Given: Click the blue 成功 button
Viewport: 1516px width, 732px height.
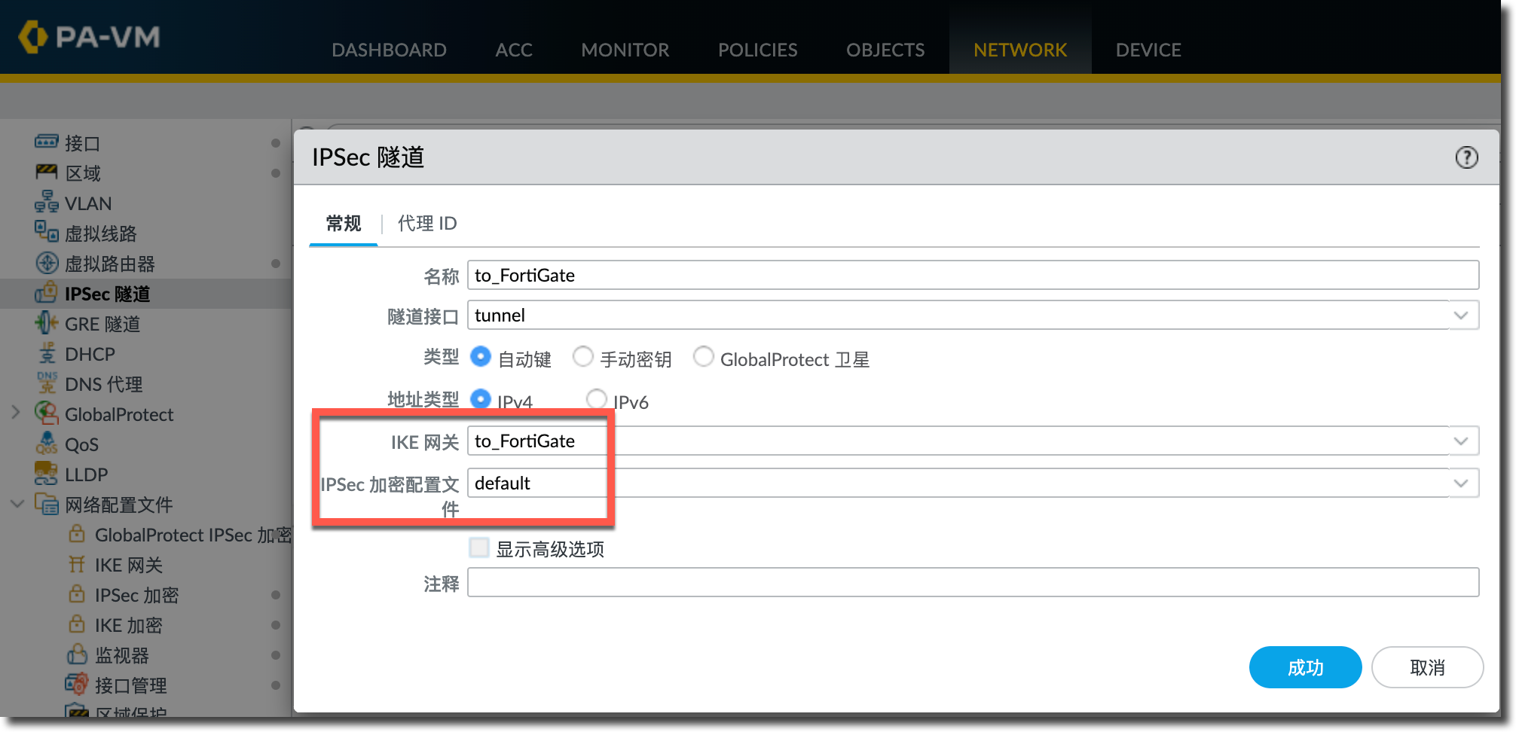Looking at the screenshot, I should tap(1304, 667).
